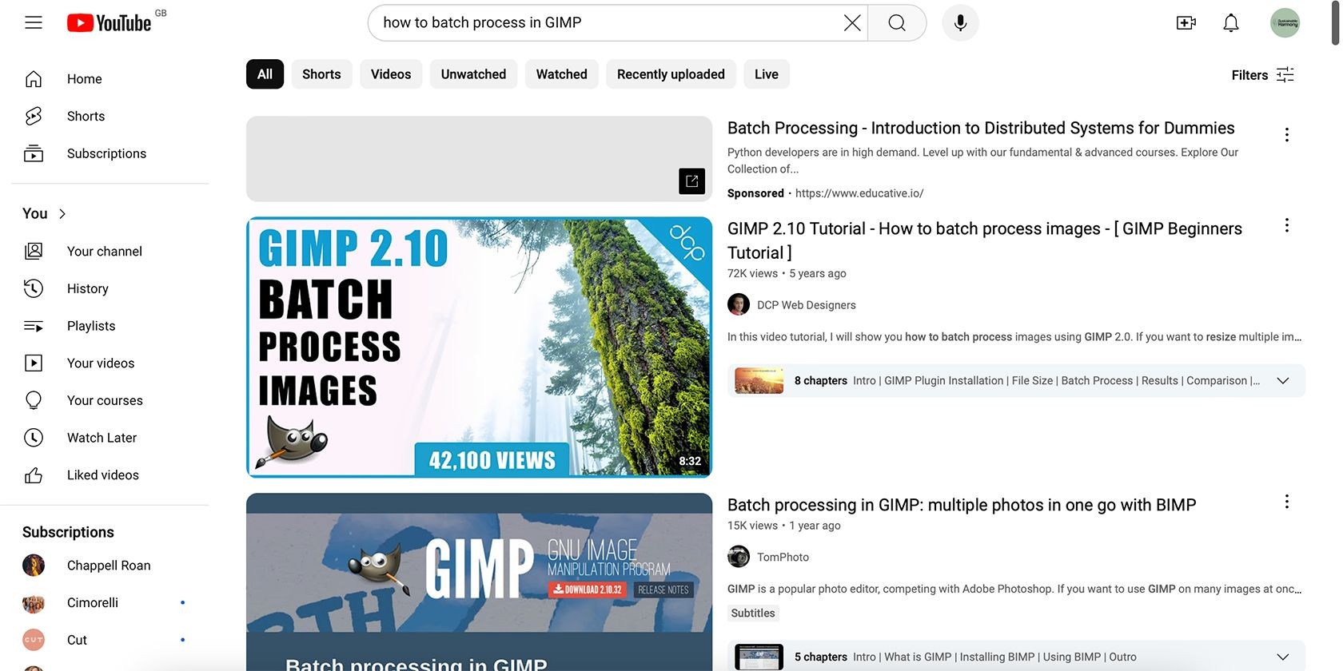This screenshot has width=1343, height=671.
Task: Go to the YouTube logo homepage
Action: (x=109, y=23)
